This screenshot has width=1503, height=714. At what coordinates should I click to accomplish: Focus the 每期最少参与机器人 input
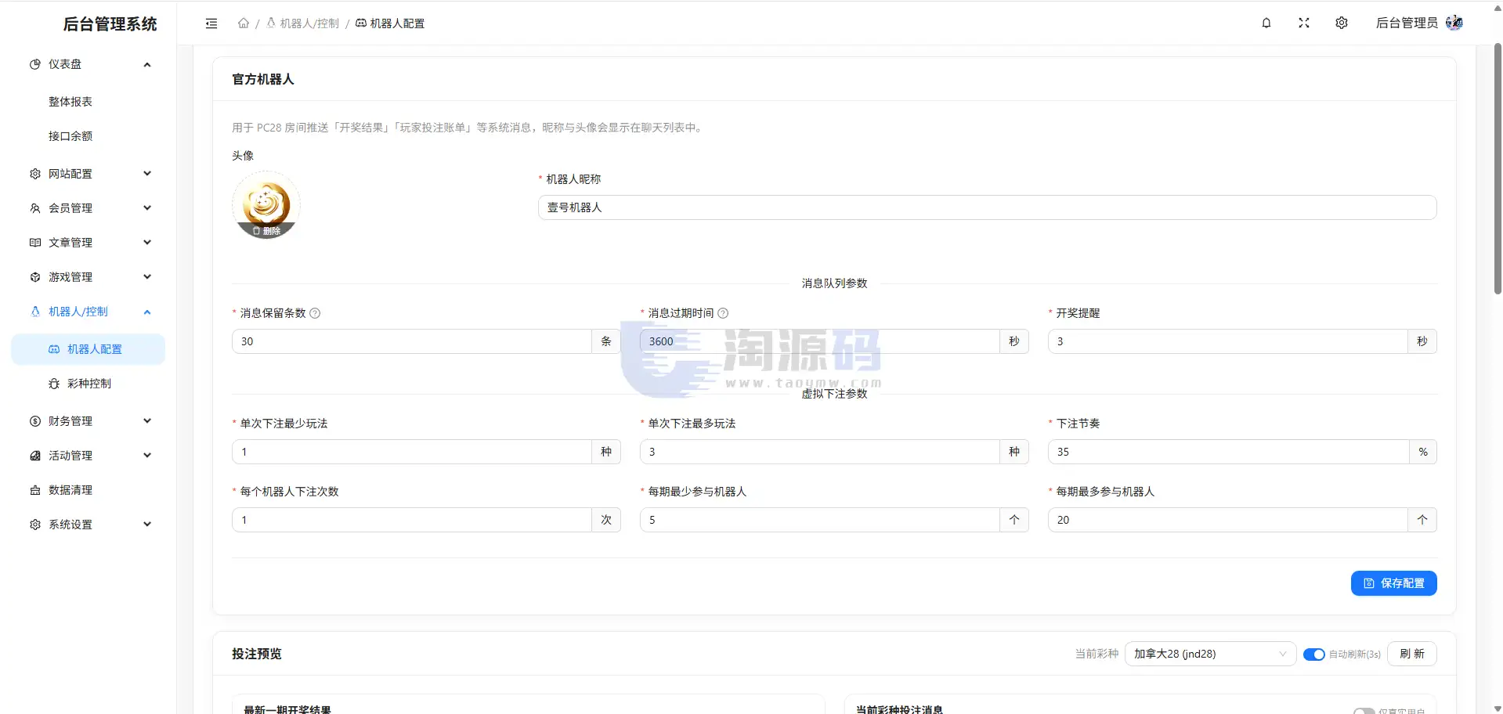[x=819, y=520]
